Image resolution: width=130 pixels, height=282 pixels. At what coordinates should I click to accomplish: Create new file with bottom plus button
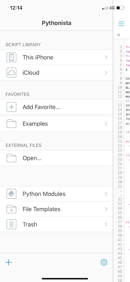9,262
